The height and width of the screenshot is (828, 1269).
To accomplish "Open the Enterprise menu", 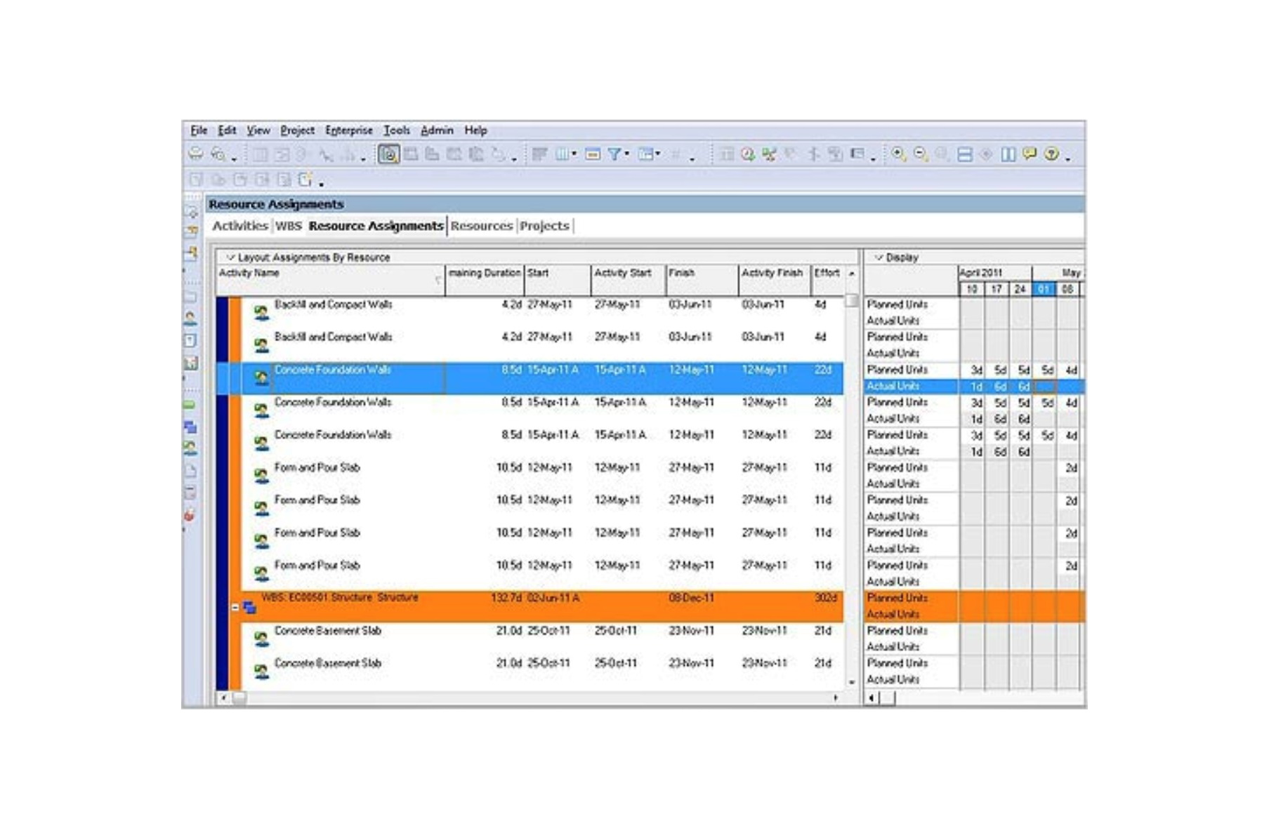I will (349, 131).
